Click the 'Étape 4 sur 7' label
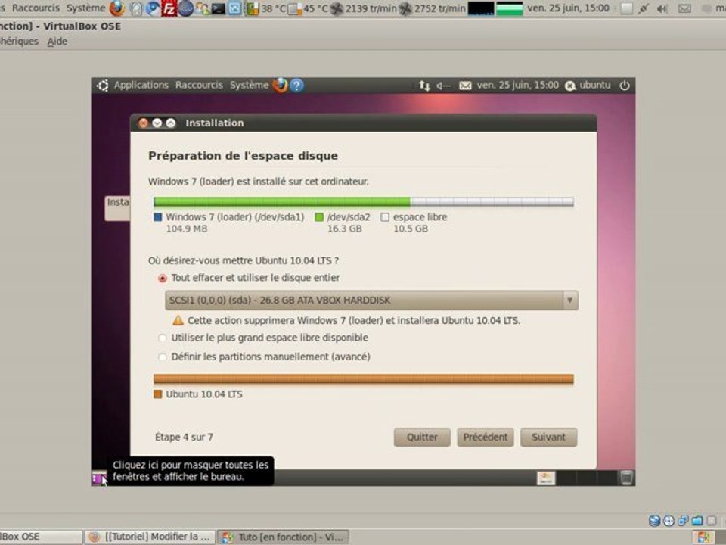The height and width of the screenshot is (545, 726). tap(184, 437)
